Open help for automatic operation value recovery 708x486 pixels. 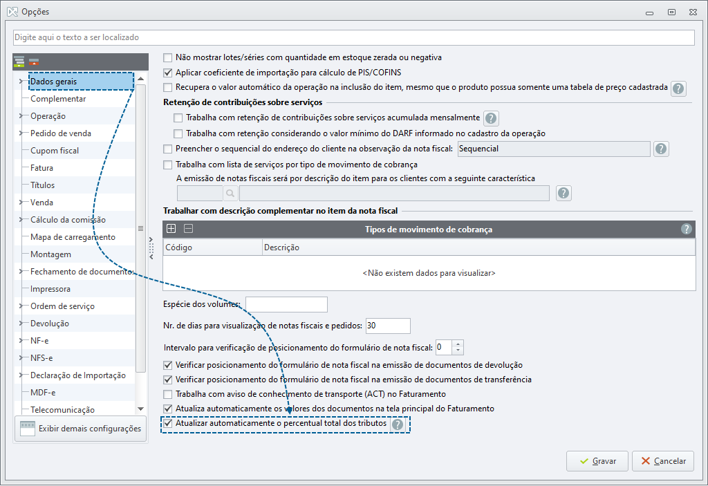678,88
